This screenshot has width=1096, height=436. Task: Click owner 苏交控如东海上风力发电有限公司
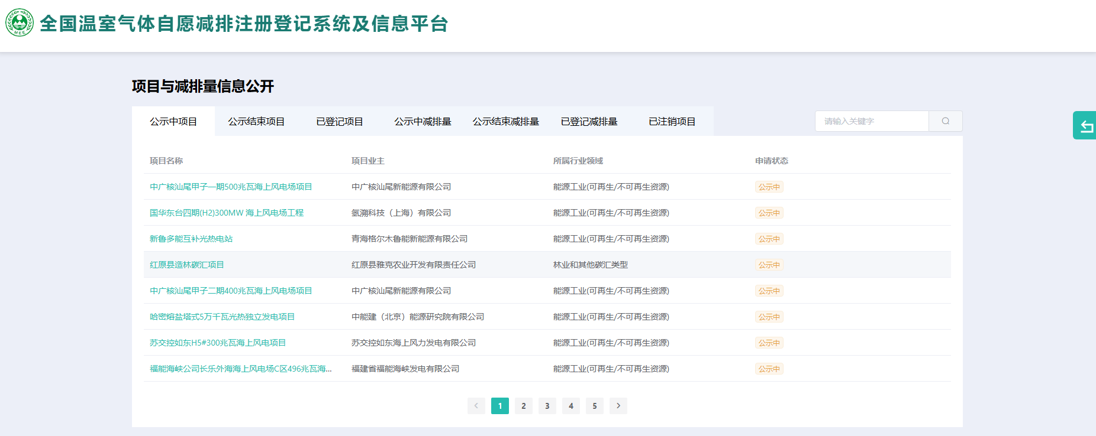tap(414, 343)
